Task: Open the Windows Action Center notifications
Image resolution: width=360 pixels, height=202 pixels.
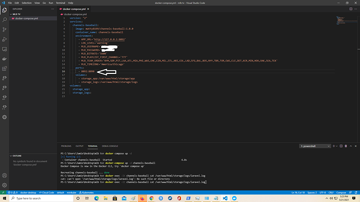Action: tap(354, 198)
